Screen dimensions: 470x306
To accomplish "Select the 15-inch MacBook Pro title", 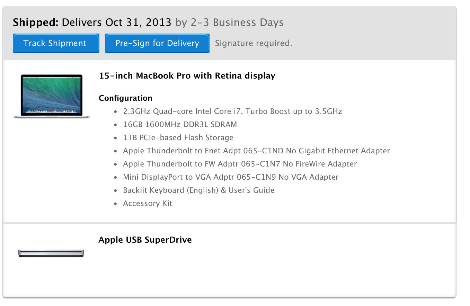I will (187, 76).
